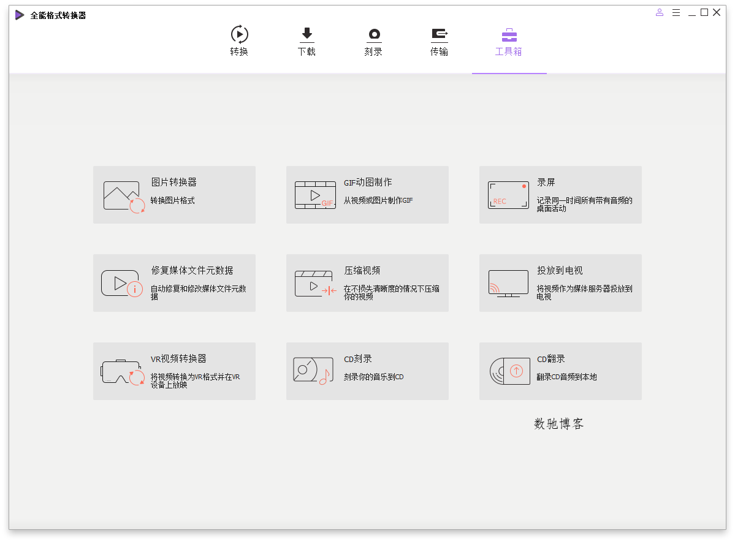Click description 刻录你的音乐到CD
The height and width of the screenshot is (544, 735).
(373, 377)
